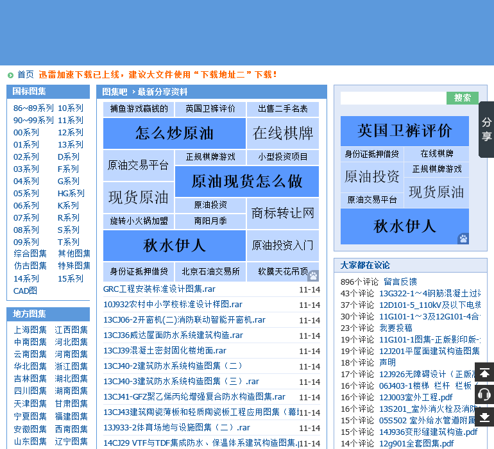Open 综合图集 category link
Image resolution: width=494 pixels, height=449 pixels.
pyautogui.click(x=30, y=253)
